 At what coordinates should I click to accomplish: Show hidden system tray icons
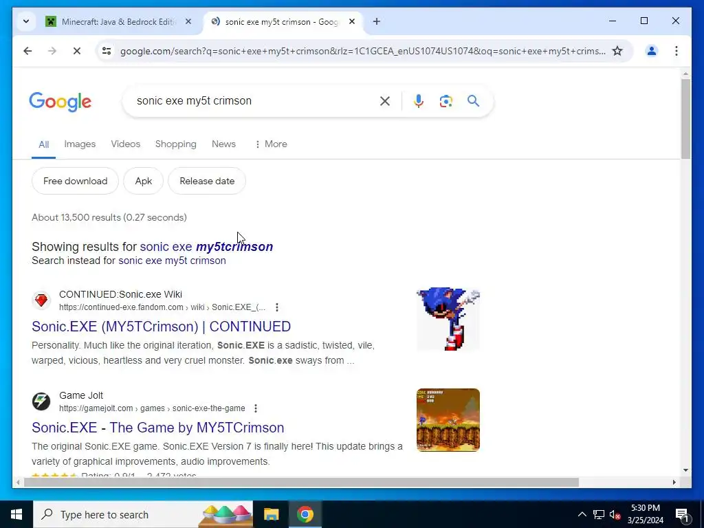pyautogui.click(x=582, y=514)
